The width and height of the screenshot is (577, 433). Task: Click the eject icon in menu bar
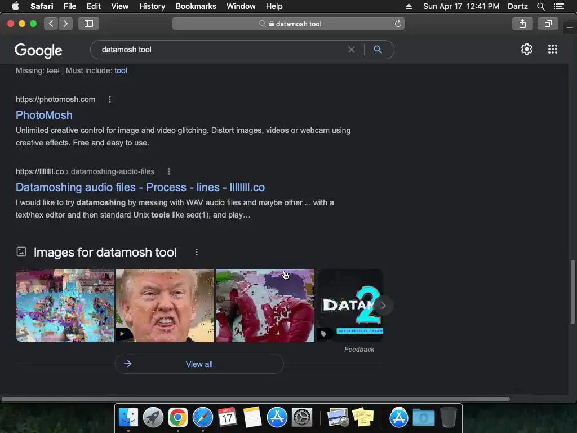(409, 6)
